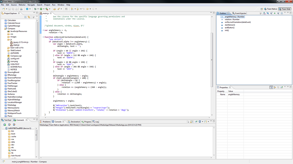
Task: Open the Event Injector tab
Action: 240,13
